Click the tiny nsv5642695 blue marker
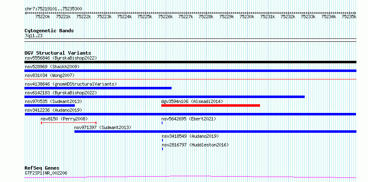 162,123
